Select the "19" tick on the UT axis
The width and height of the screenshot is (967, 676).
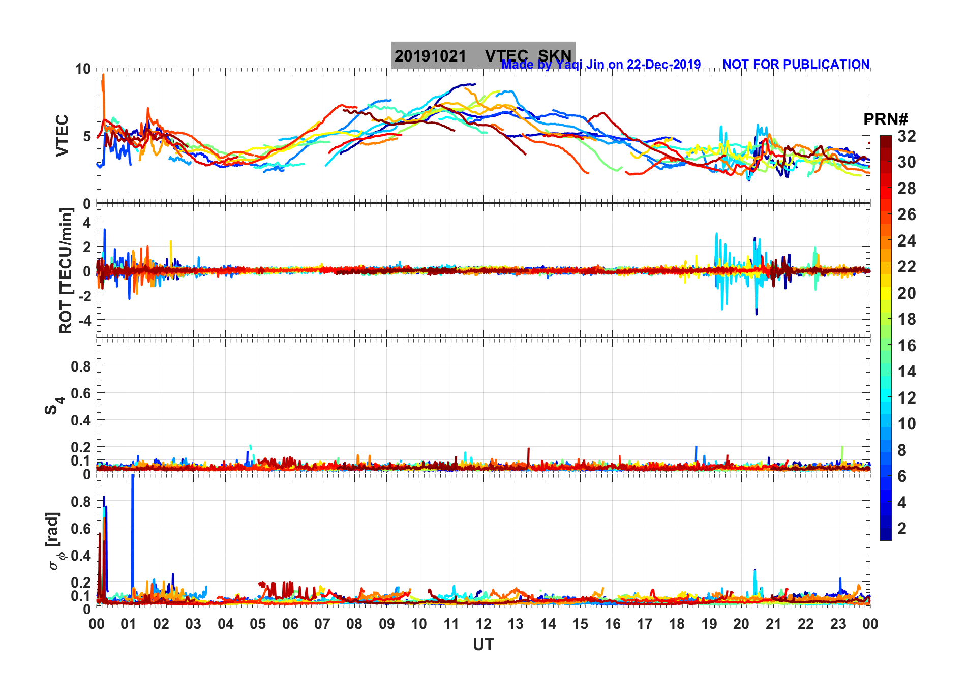point(709,624)
